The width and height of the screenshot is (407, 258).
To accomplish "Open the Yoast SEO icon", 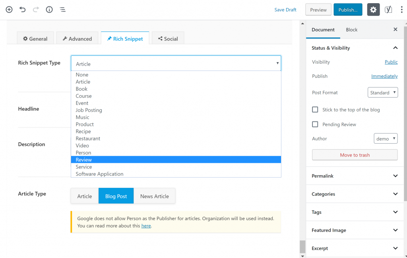I will click(388, 10).
